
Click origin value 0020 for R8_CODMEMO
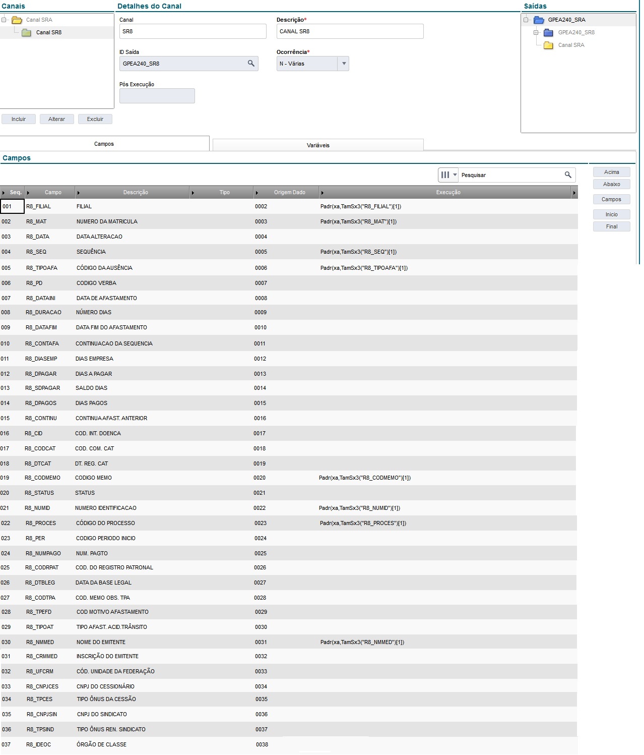coord(260,478)
